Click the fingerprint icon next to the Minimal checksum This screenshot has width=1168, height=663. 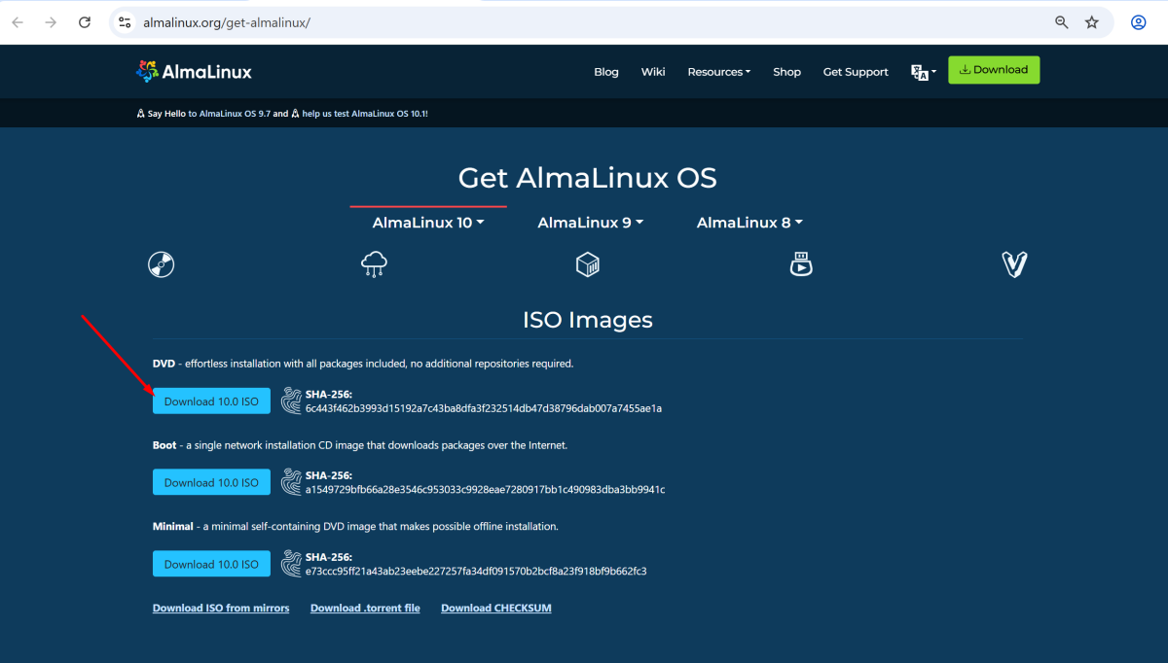pos(290,563)
